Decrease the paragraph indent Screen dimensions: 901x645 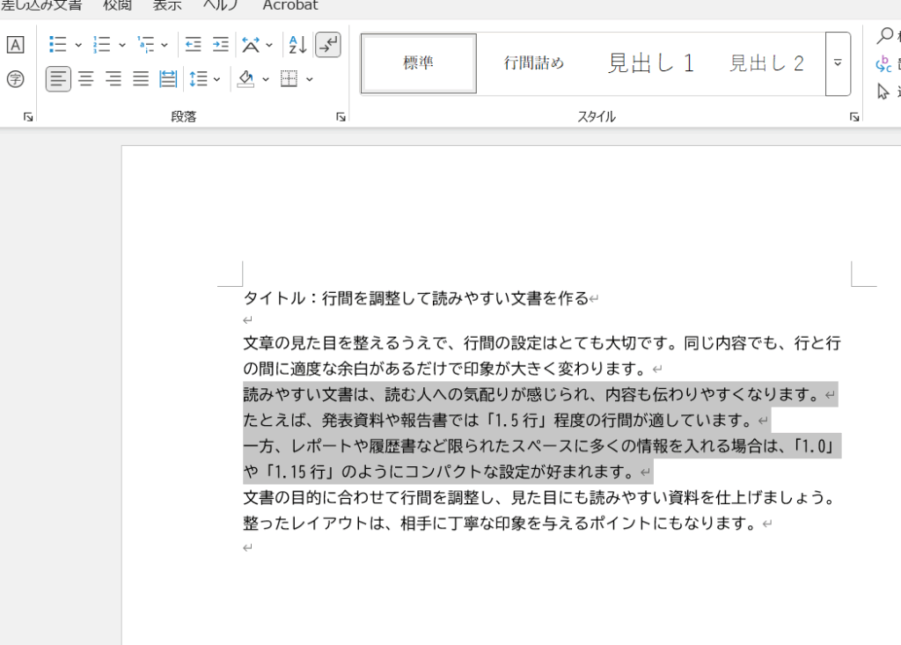[x=194, y=44]
